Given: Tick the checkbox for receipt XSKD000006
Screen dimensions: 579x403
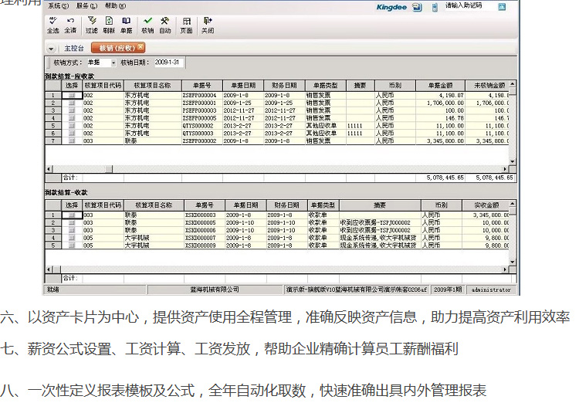Looking at the screenshot, I should 72,230.
